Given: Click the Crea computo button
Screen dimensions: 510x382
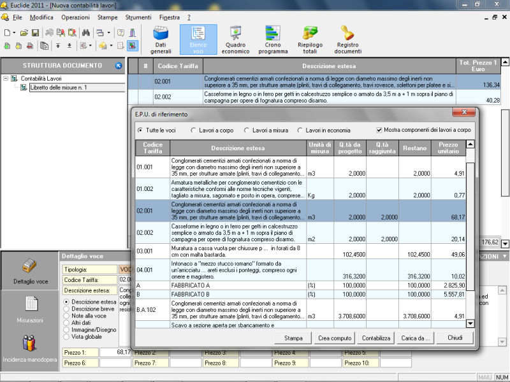Looking at the screenshot, I should [x=334, y=337].
